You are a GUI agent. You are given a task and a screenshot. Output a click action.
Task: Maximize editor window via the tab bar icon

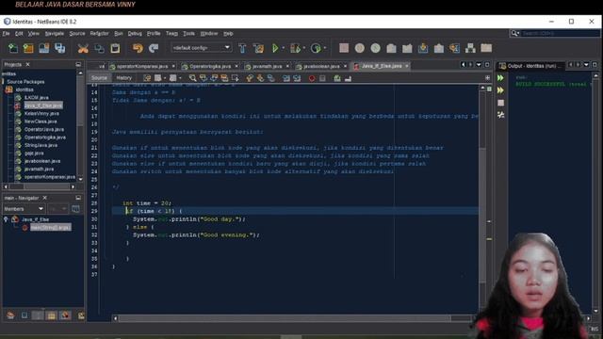[x=487, y=65]
